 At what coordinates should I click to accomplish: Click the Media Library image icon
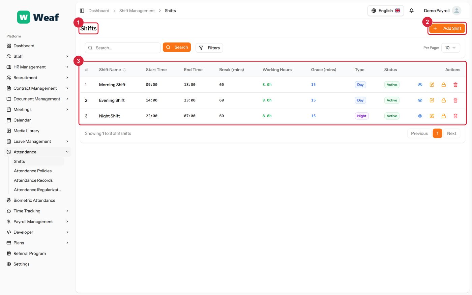point(9,131)
